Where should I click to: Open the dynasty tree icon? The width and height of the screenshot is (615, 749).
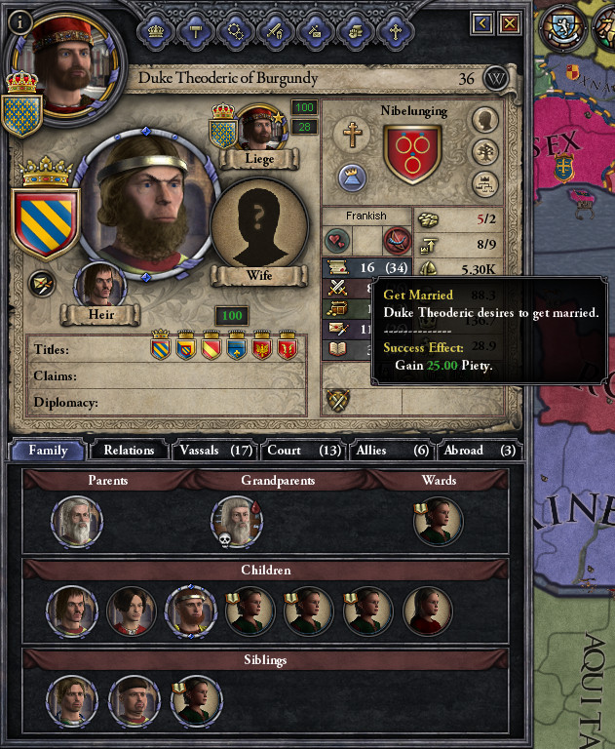point(485,152)
